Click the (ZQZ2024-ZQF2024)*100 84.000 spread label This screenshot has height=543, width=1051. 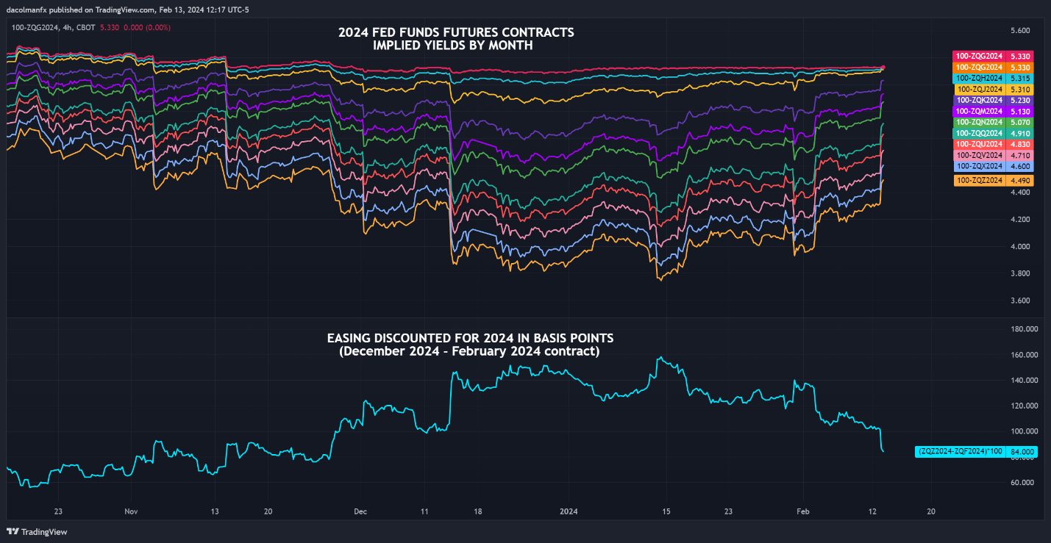click(x=975, y=452)
